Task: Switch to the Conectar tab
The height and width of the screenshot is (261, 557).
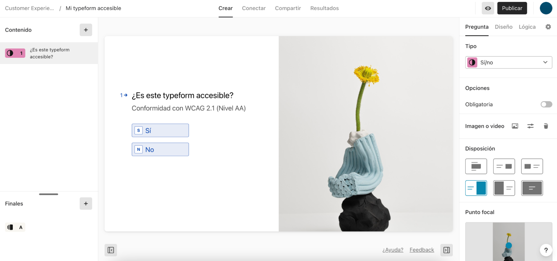Action: [254, 8]
